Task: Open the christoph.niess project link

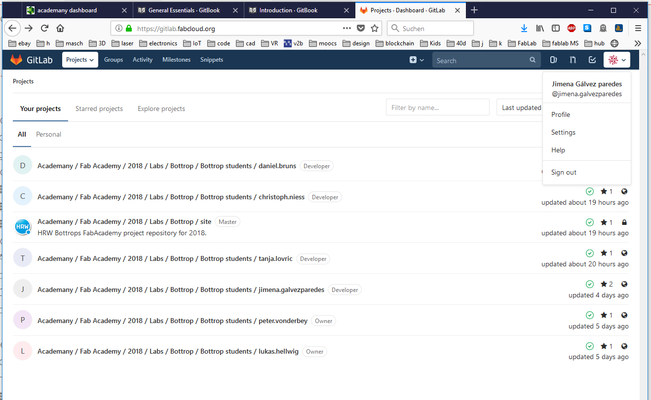Action: 171,197
